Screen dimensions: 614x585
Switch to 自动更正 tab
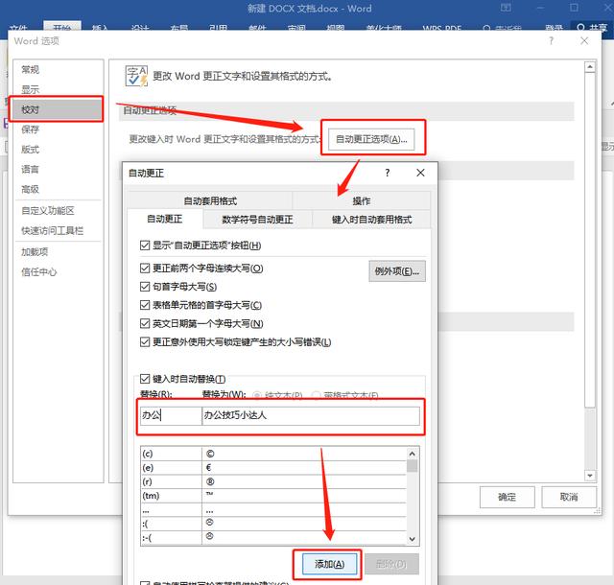(165, 219)
